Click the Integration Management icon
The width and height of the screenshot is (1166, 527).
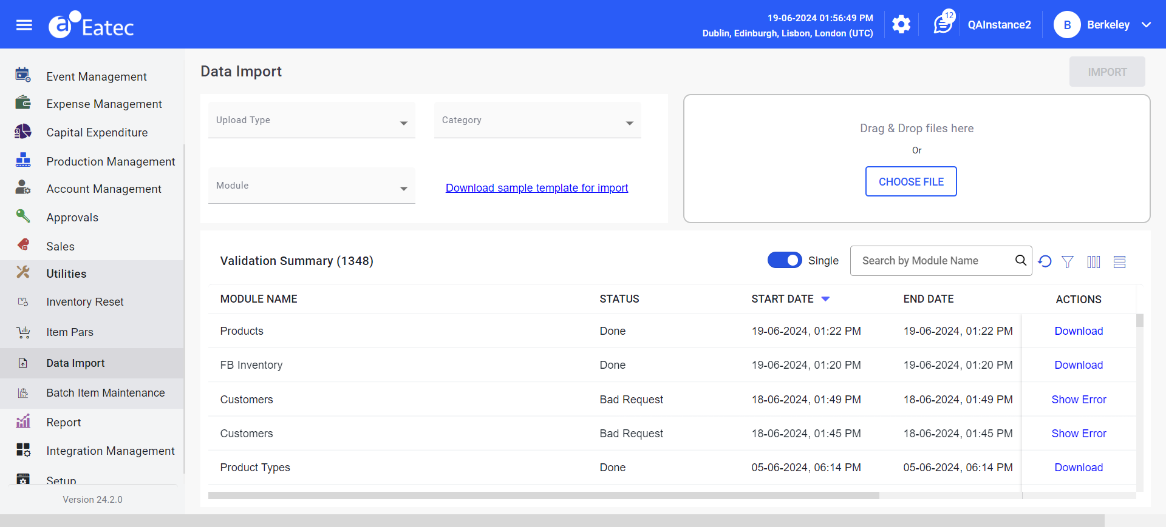[x=23, y=449]
